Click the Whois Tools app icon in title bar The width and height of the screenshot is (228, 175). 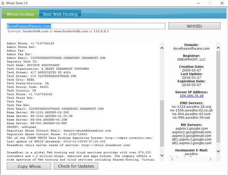coord(3,3)
